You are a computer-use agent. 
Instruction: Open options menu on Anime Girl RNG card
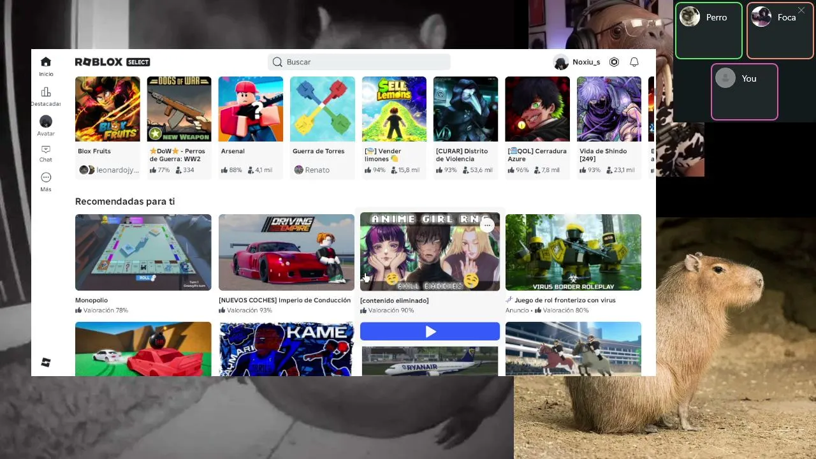pos(487,225)
